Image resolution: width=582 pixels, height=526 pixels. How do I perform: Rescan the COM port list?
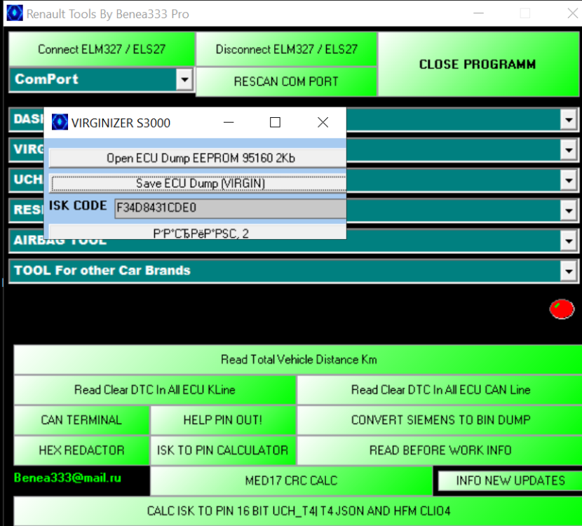(286, 81)
